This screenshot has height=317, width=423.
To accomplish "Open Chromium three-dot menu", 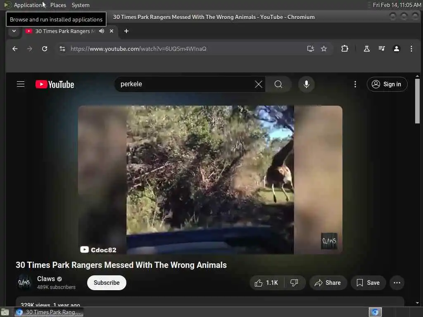I will [x=411, y=49].
